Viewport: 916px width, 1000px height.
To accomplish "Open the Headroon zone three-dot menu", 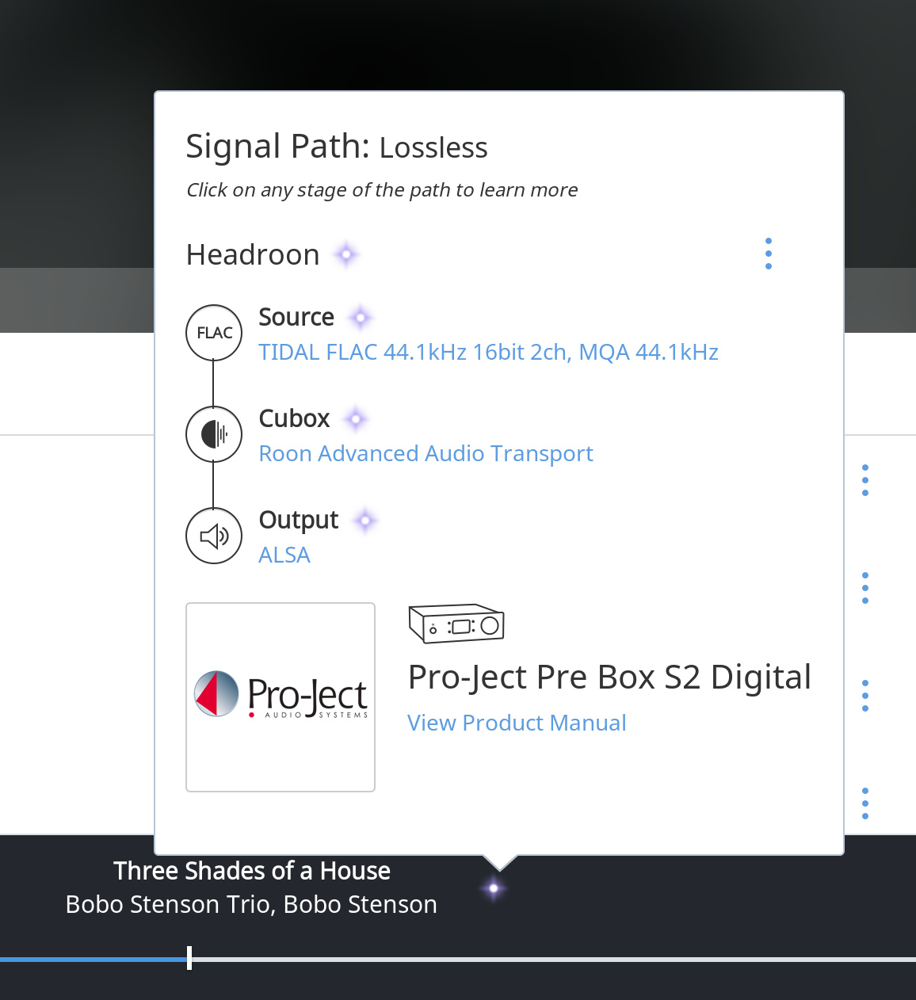I will coord(769,254).
